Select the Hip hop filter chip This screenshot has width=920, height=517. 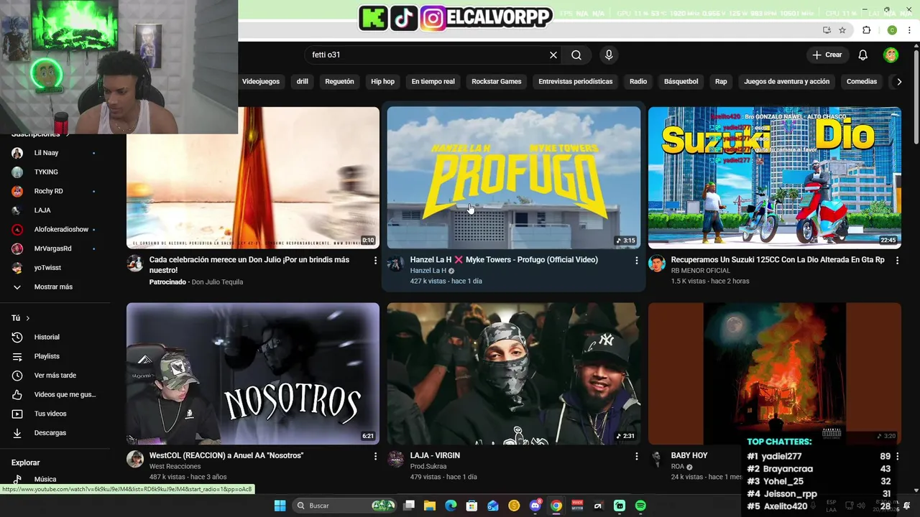coord(383,82)
